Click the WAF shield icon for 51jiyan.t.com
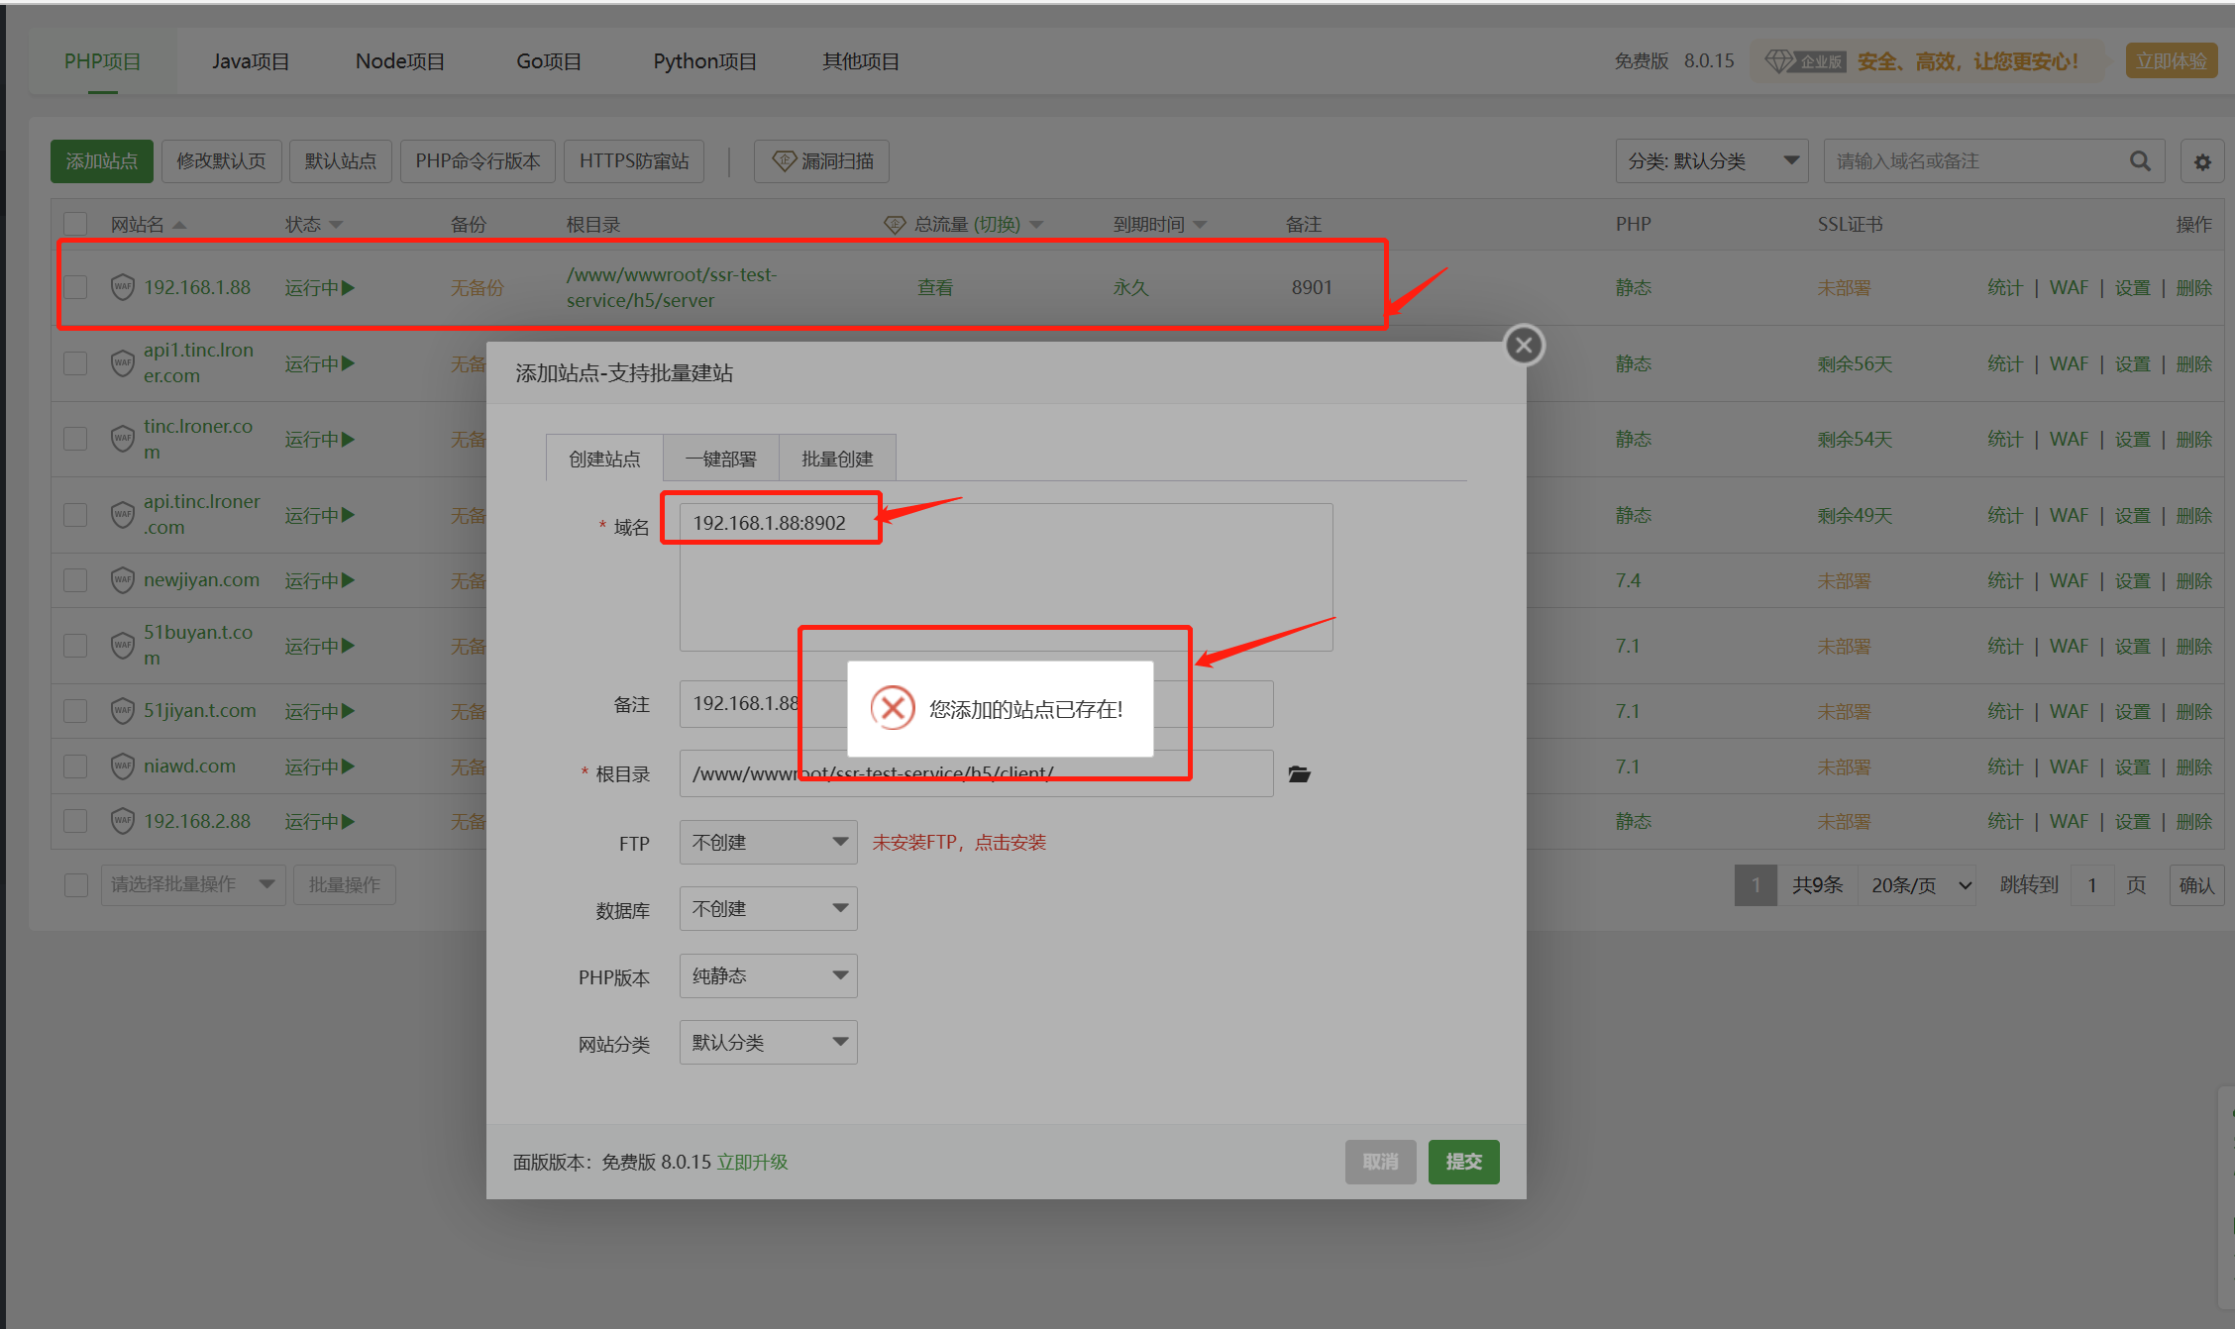2235x1329 pixels. point(122,711)
